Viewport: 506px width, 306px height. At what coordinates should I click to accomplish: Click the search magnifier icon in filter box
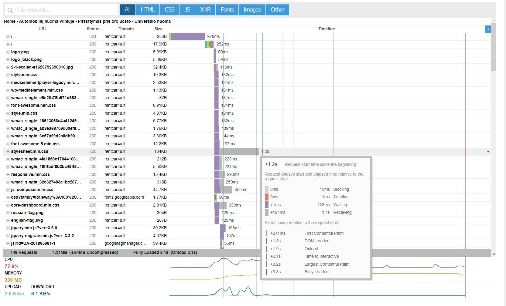10,10
